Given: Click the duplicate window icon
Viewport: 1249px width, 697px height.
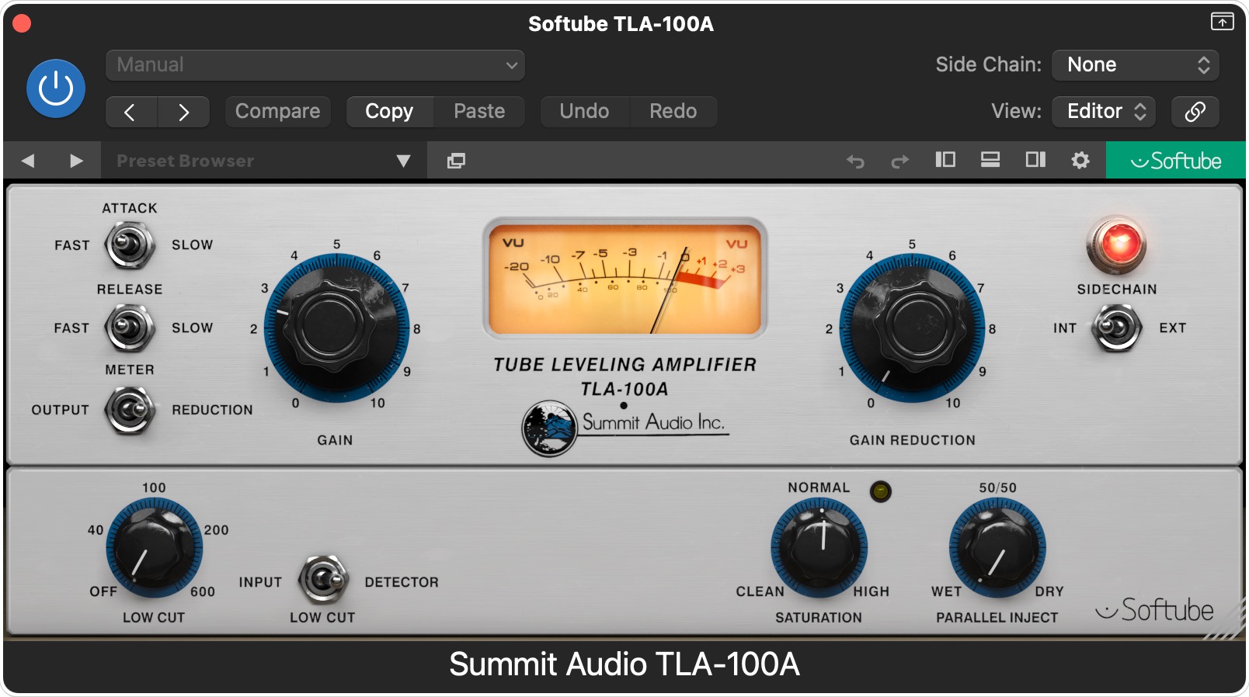Looking at the screenshot, I should point(456,161).
